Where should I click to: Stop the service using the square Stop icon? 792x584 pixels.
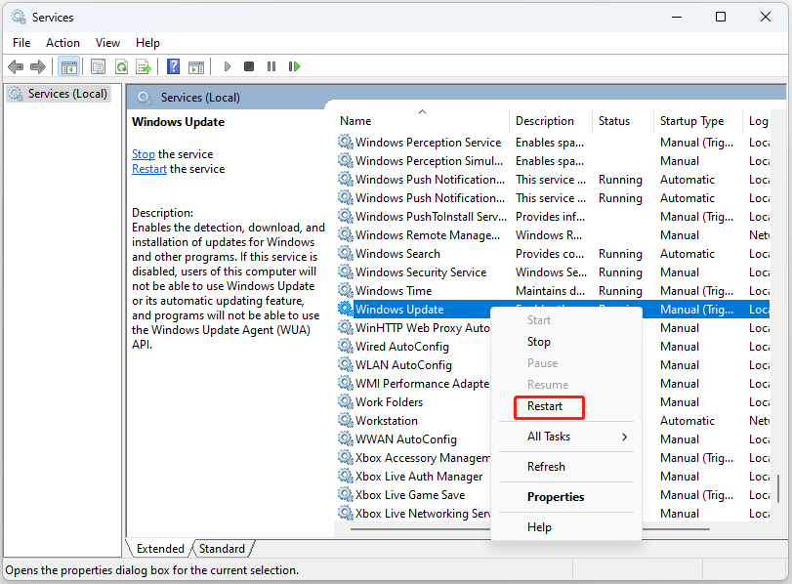point(249,65)
